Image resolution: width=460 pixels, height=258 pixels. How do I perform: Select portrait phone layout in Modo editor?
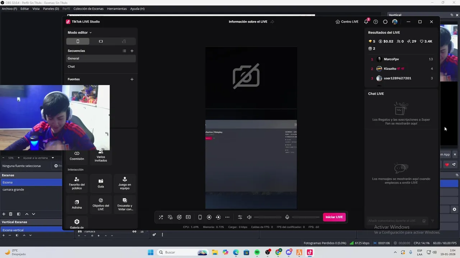pos(78,41)
